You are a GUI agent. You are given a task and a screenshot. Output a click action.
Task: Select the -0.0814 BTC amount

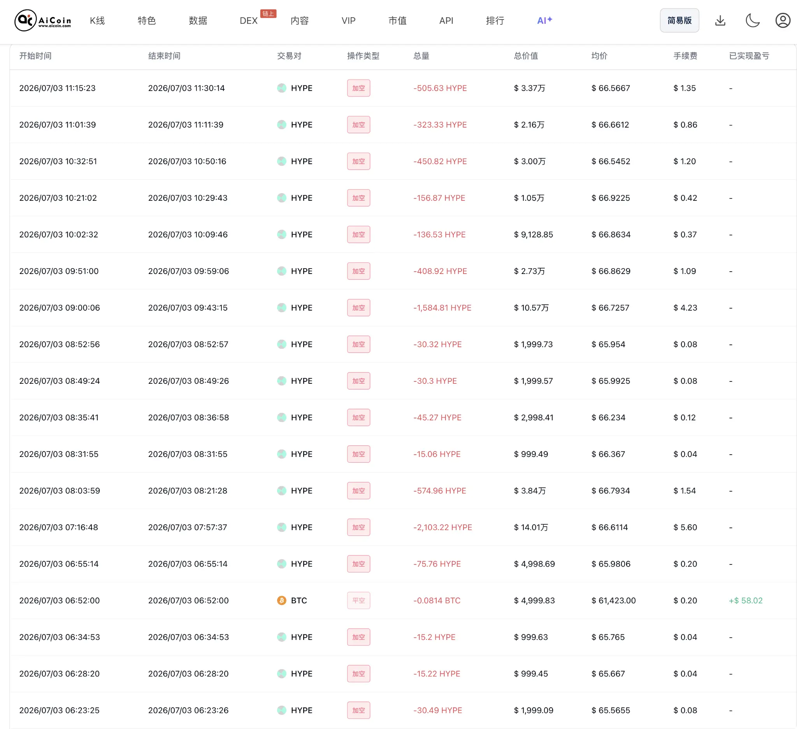[437, 600]
